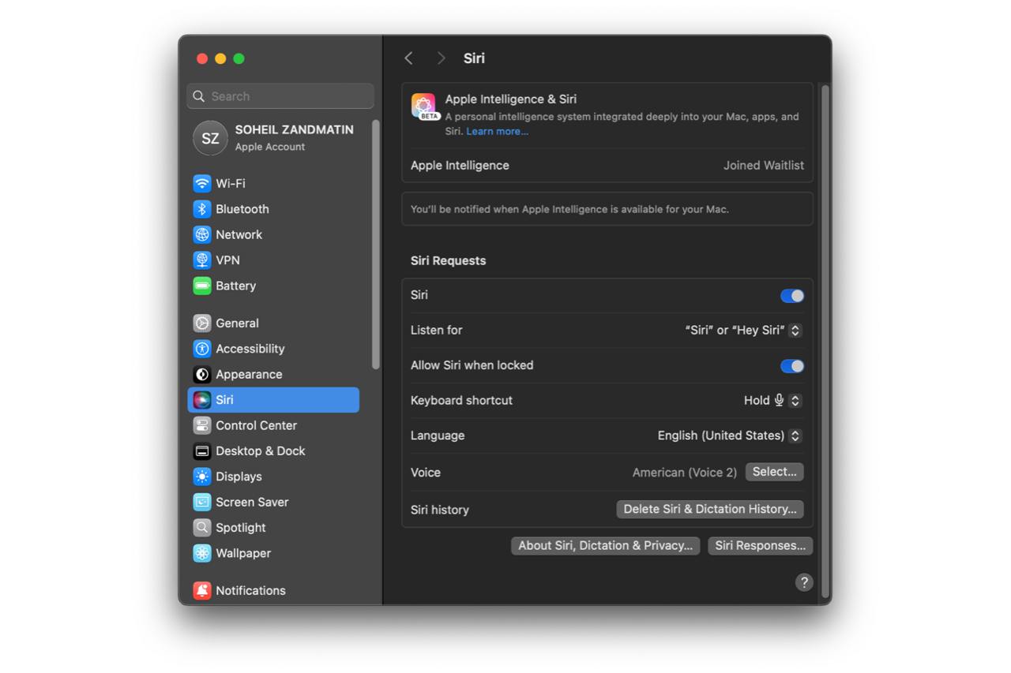
Task: Click the Control Center icon
Action: (x=202, y=425)
